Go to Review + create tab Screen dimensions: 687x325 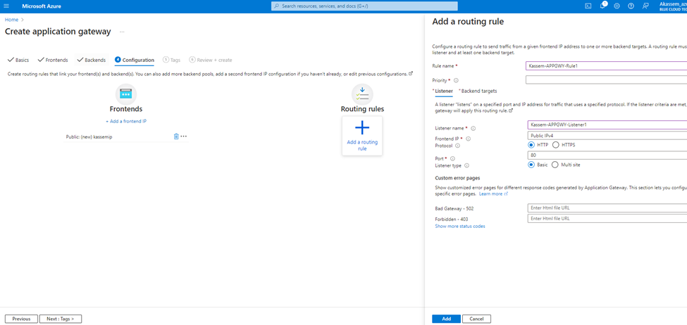(x=211, y=60)
